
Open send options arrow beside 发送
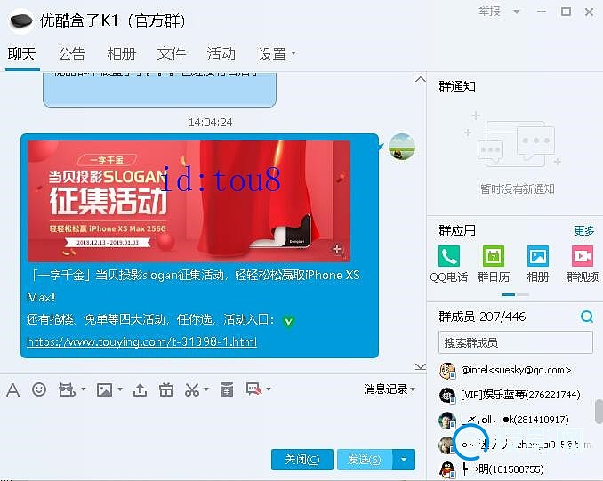pos(404,460)
